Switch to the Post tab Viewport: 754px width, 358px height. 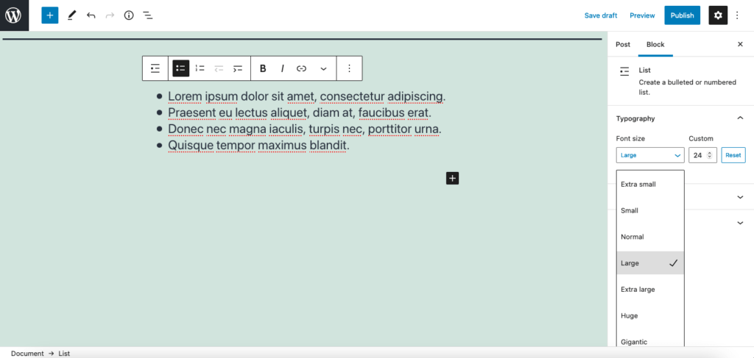point(623,44)
